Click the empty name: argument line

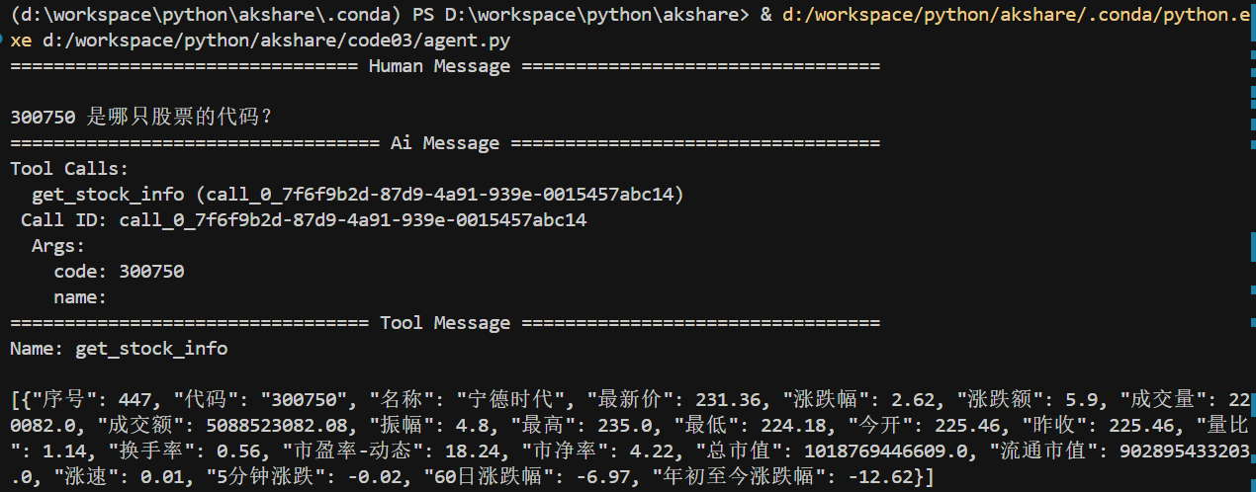tap(80, 297)
